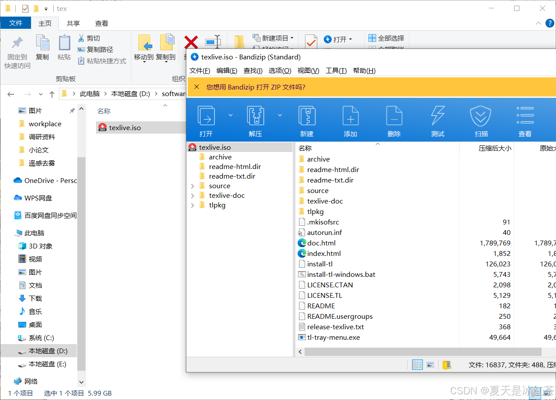Select LICENSE.CTAN in Bandizip file list

point(330,285)
